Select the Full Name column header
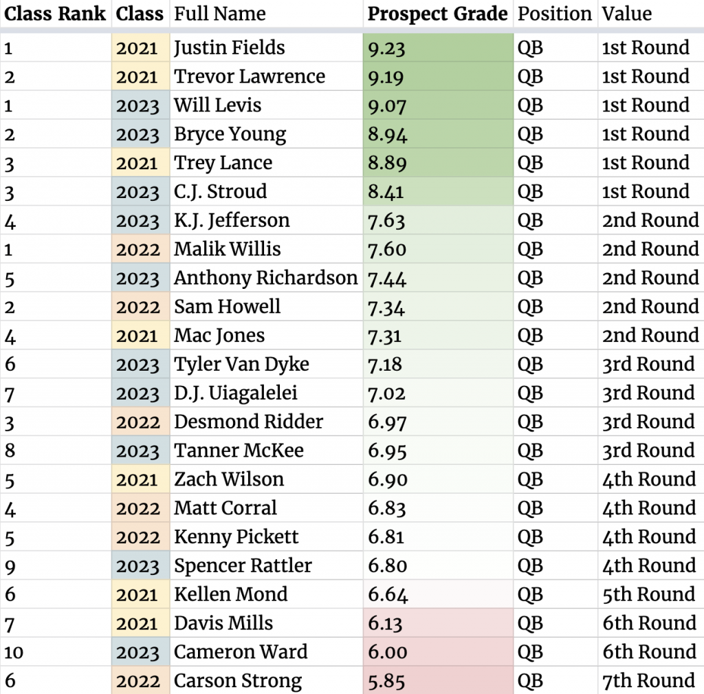704x694 pixels. coord(220,14)
